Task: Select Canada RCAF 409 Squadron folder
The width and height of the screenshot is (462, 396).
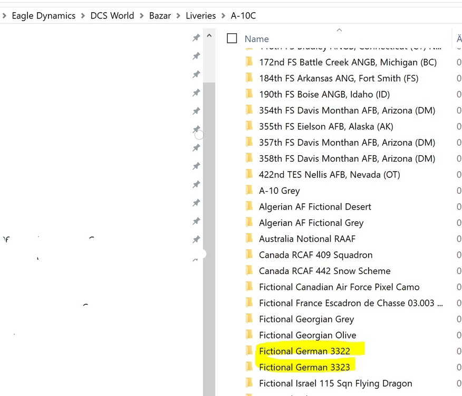Action: [x=315, y=255]
